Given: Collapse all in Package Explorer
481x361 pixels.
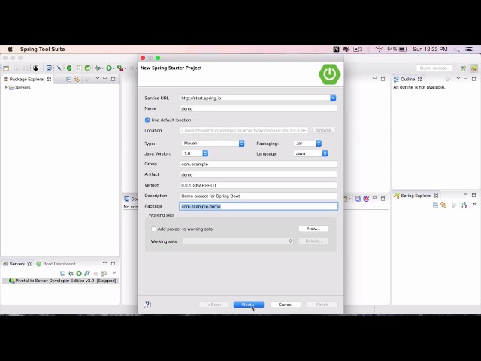Looking at the screenshot, I should coord(68,79).
